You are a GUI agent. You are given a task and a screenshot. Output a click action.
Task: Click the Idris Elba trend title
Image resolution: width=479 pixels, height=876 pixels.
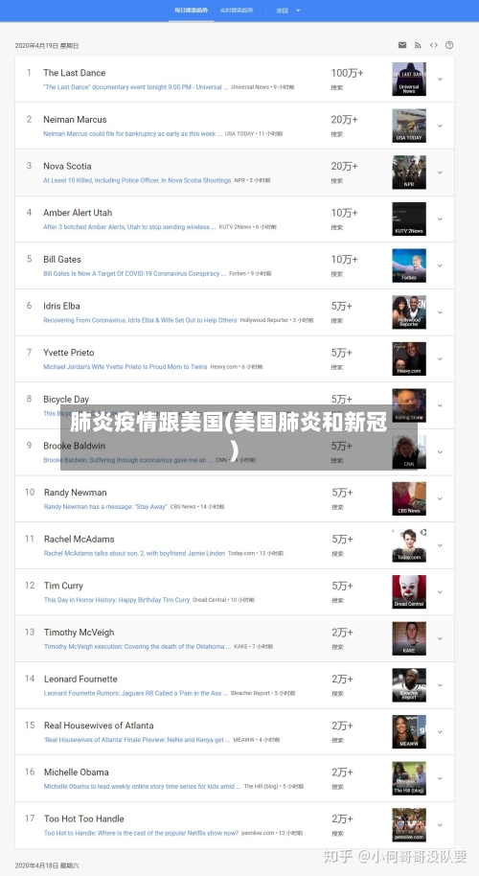pyautogui.click(x=61, y=306)
